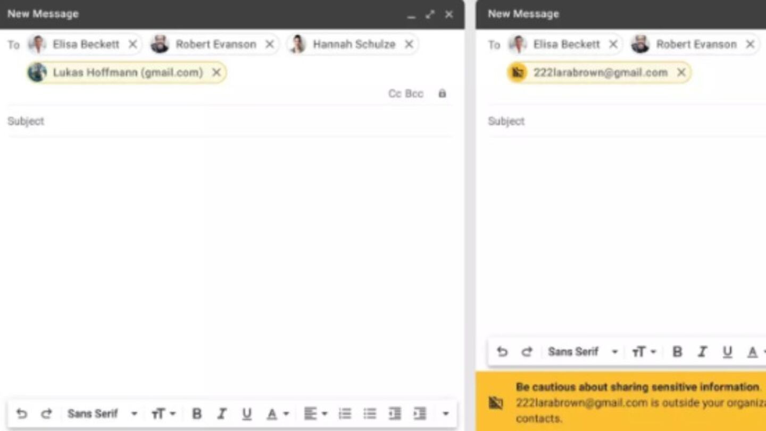Click the right New Message title bar
This screenshot has height=431, width=766.
tap(621, 14)
